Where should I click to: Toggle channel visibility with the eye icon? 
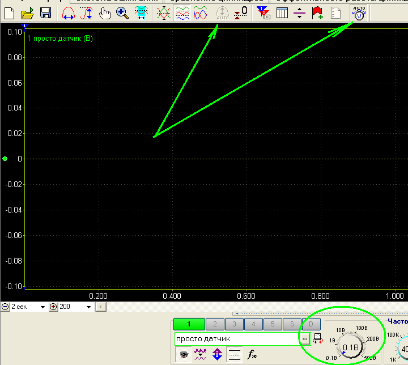click(x=184, y=355)
